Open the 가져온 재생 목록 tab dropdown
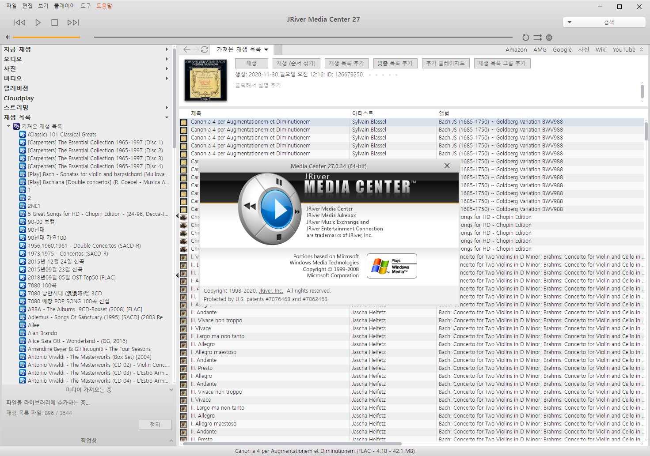This screenshot has height=456, width=650. [x=266, y=50]
